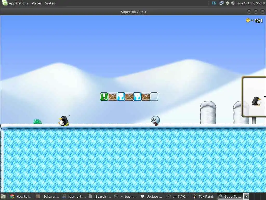Open the Places menu
This screenshot has width=266, height=200.
pyautogui.click(x=36, y=3)
